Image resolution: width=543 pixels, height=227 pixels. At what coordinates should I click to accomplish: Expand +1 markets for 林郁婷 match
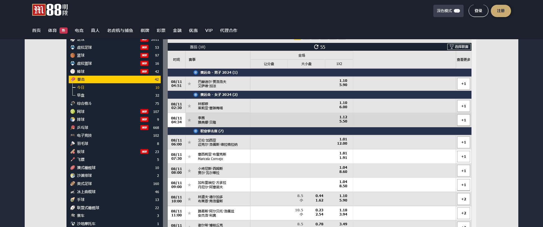(x=463, y=106)
